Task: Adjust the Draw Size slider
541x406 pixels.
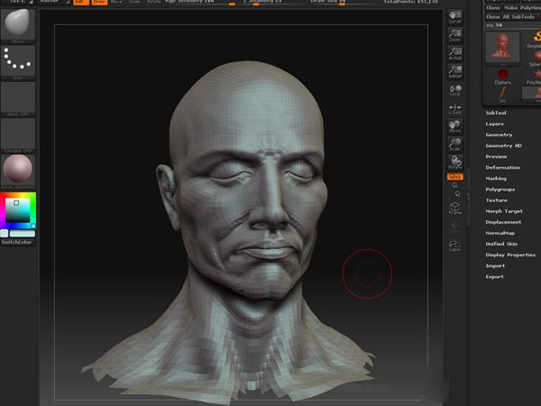Action: pyautogui.click(x=342, y=2)
